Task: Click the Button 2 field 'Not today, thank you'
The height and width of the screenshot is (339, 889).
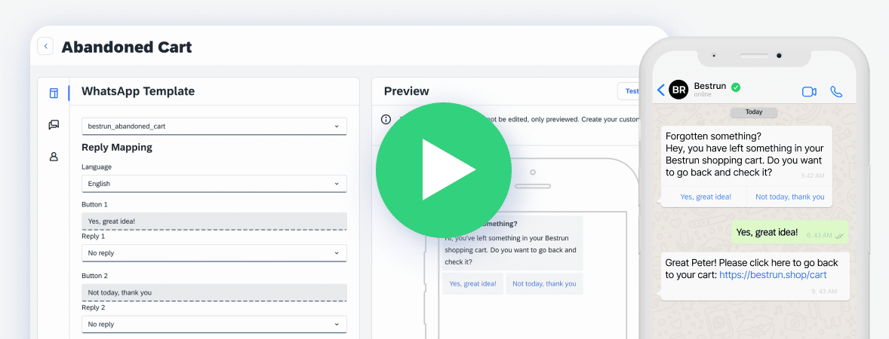Action: [x=214, y=292]
